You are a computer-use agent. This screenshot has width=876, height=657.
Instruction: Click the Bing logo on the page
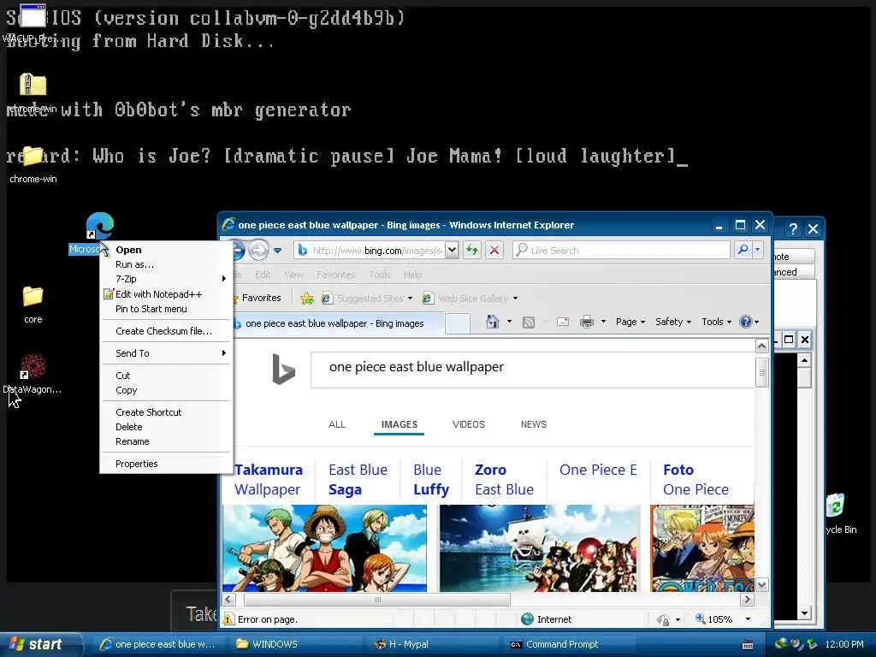(284, 370)
